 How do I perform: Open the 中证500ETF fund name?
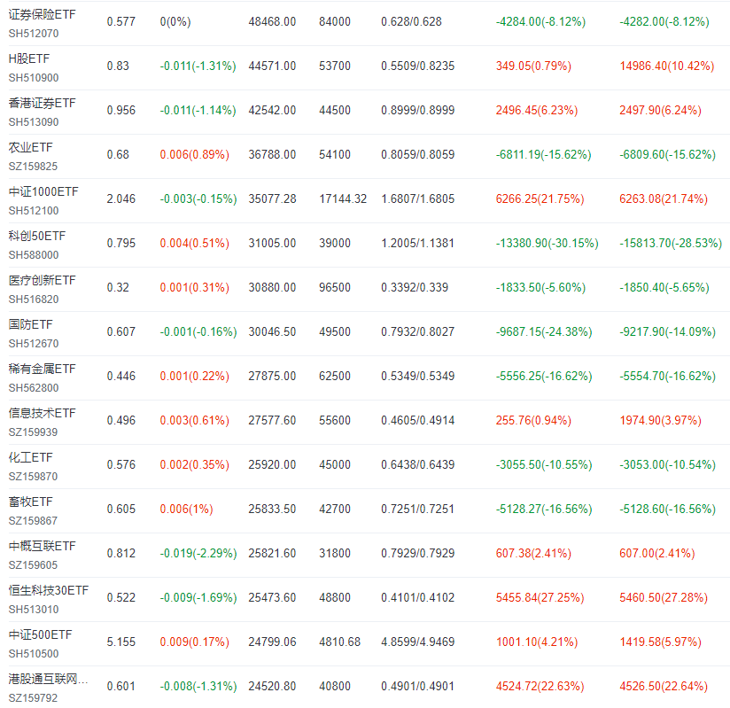[x=41, y=634]
